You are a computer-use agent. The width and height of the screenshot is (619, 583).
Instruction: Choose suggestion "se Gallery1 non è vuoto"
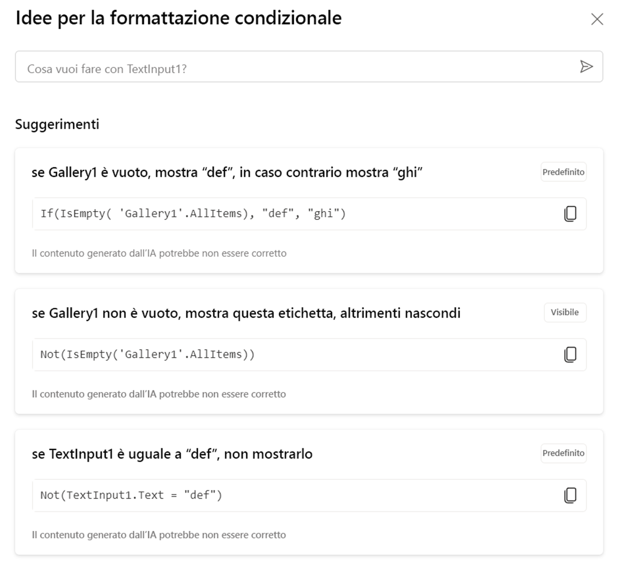[246, 314]
